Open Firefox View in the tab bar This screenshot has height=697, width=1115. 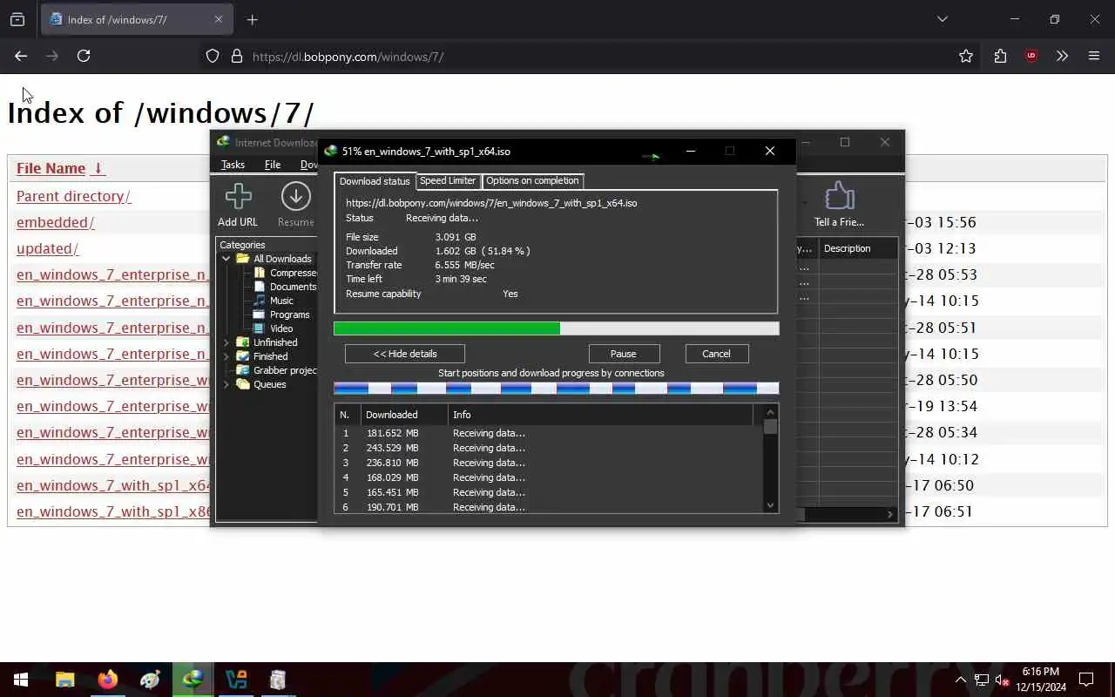(17, 19)
